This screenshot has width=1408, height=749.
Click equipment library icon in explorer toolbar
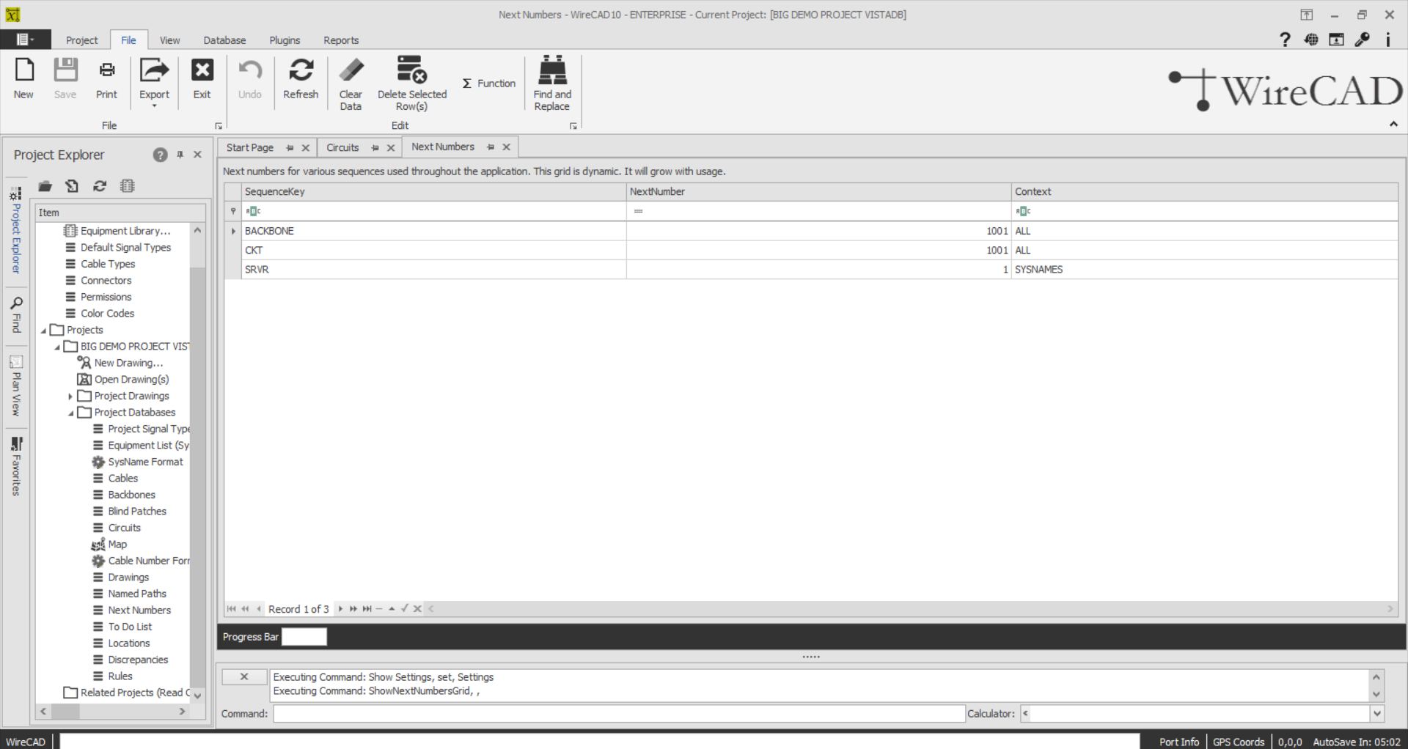click(x=128, y=186)
